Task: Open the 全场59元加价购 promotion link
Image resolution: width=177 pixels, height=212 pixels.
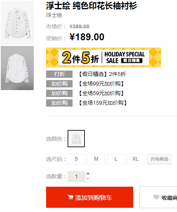Action: [101, 93]
